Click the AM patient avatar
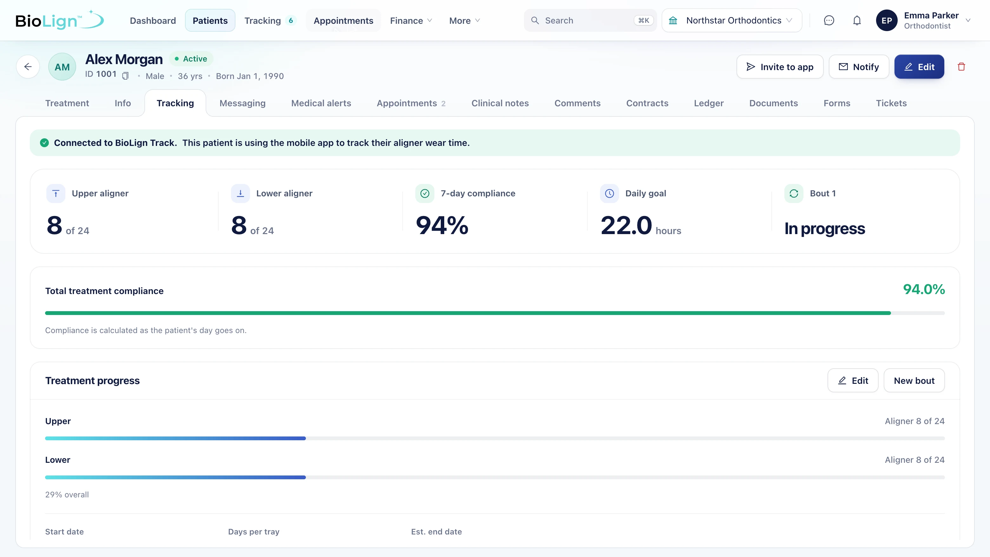The image size is (990, 557). pos(62,67)
